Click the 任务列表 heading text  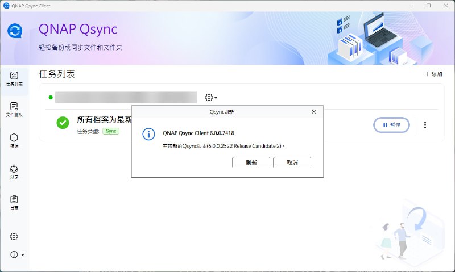point(57,74)
